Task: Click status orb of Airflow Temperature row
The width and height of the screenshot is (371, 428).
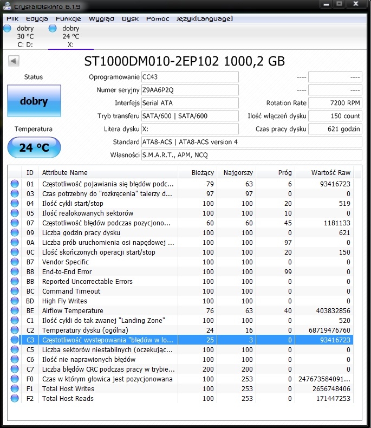Action: click(15, 310)
